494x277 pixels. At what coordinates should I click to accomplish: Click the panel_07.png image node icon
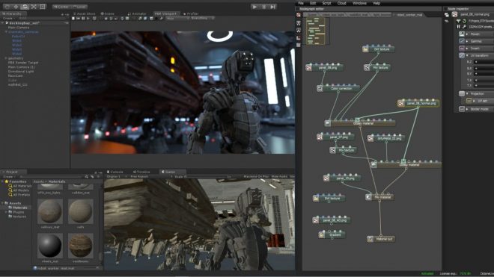(320, 137)
